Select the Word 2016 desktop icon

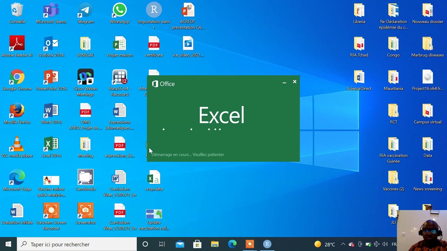click(x=51, y=114)
